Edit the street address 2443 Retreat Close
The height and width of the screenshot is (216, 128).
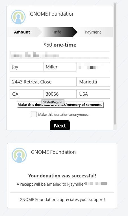[x=43, y=82]
